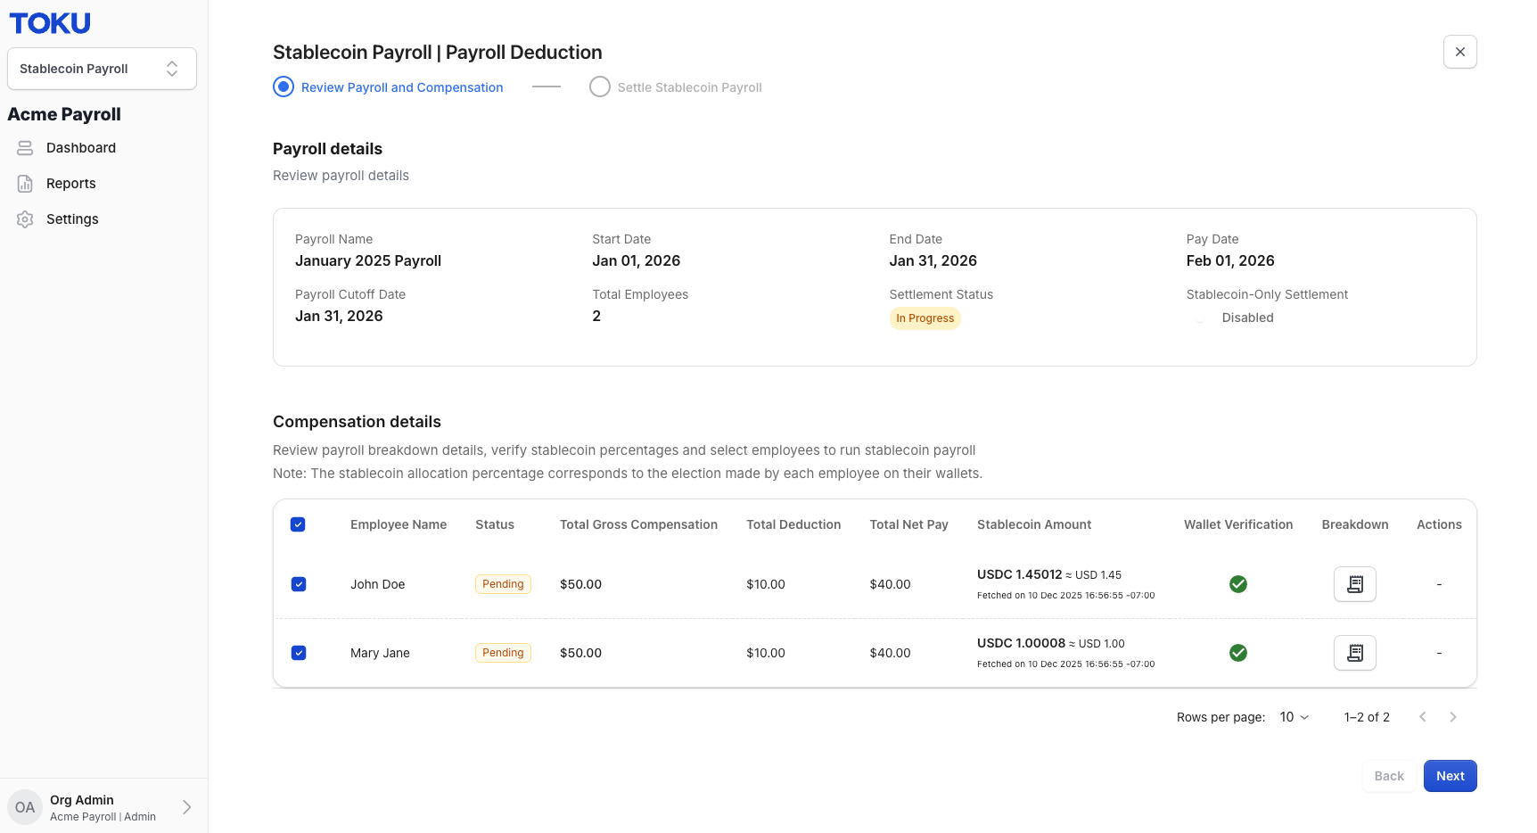Click the Employee Name column header
This screenshot has width=1537, height=833.
click(x=399, y=524)
